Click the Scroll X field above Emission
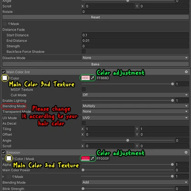The image size is (191, 191). click(110, 146)
